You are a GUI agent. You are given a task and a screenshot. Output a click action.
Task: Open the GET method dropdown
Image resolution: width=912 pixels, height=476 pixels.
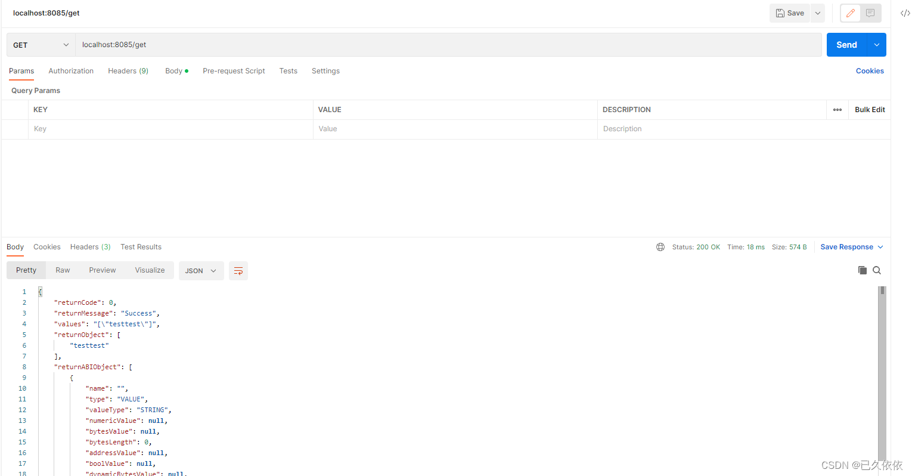coord(41,45)
